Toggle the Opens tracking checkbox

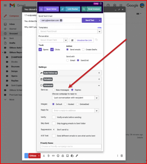click(x=40, y=50)
